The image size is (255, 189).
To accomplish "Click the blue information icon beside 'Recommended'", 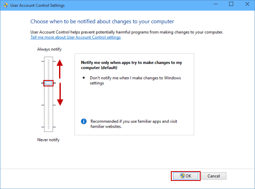I will (x=84, y=121).
